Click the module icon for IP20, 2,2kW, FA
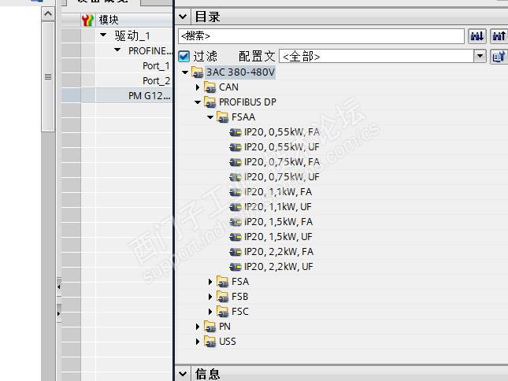The image size is (508, 381). click(235, 252)
